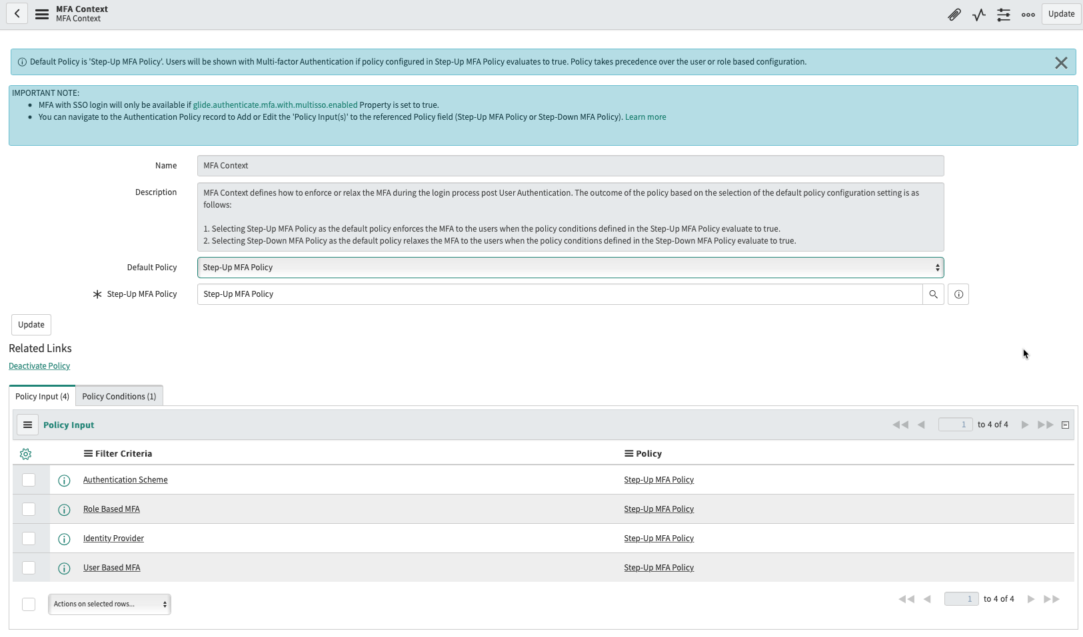Go back using the header arrow

[x=17, y=13]
